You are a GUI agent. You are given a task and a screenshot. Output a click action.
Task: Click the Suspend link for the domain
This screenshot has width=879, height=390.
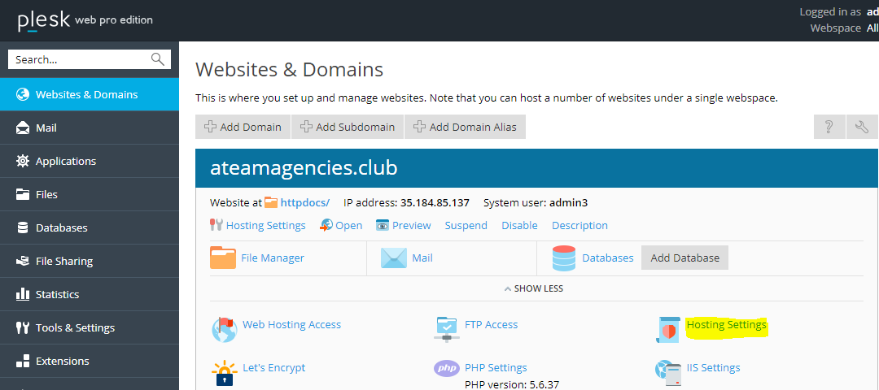(x=466, y=225)
